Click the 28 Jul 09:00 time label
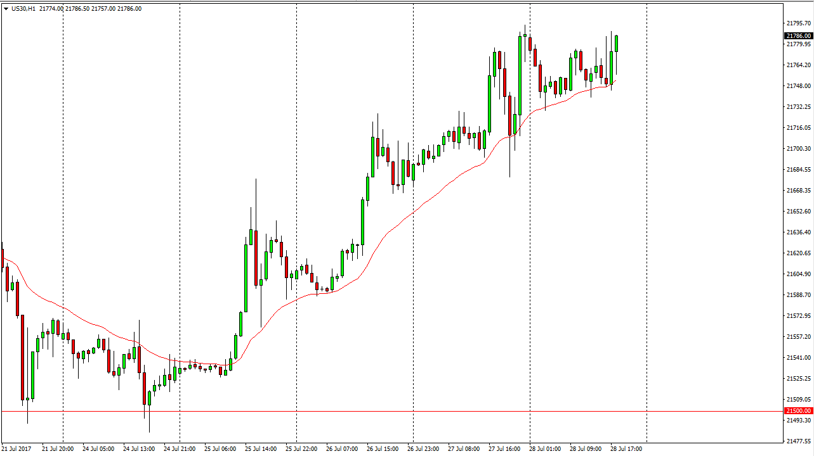This screenshot has width=814, height=456. coord(585,449)
